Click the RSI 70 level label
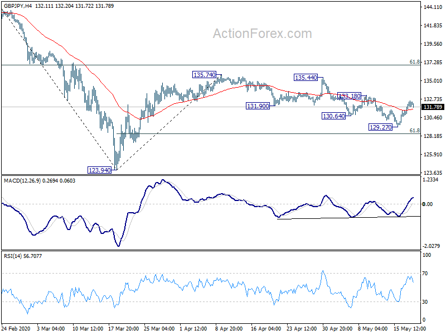 point(425,274)
